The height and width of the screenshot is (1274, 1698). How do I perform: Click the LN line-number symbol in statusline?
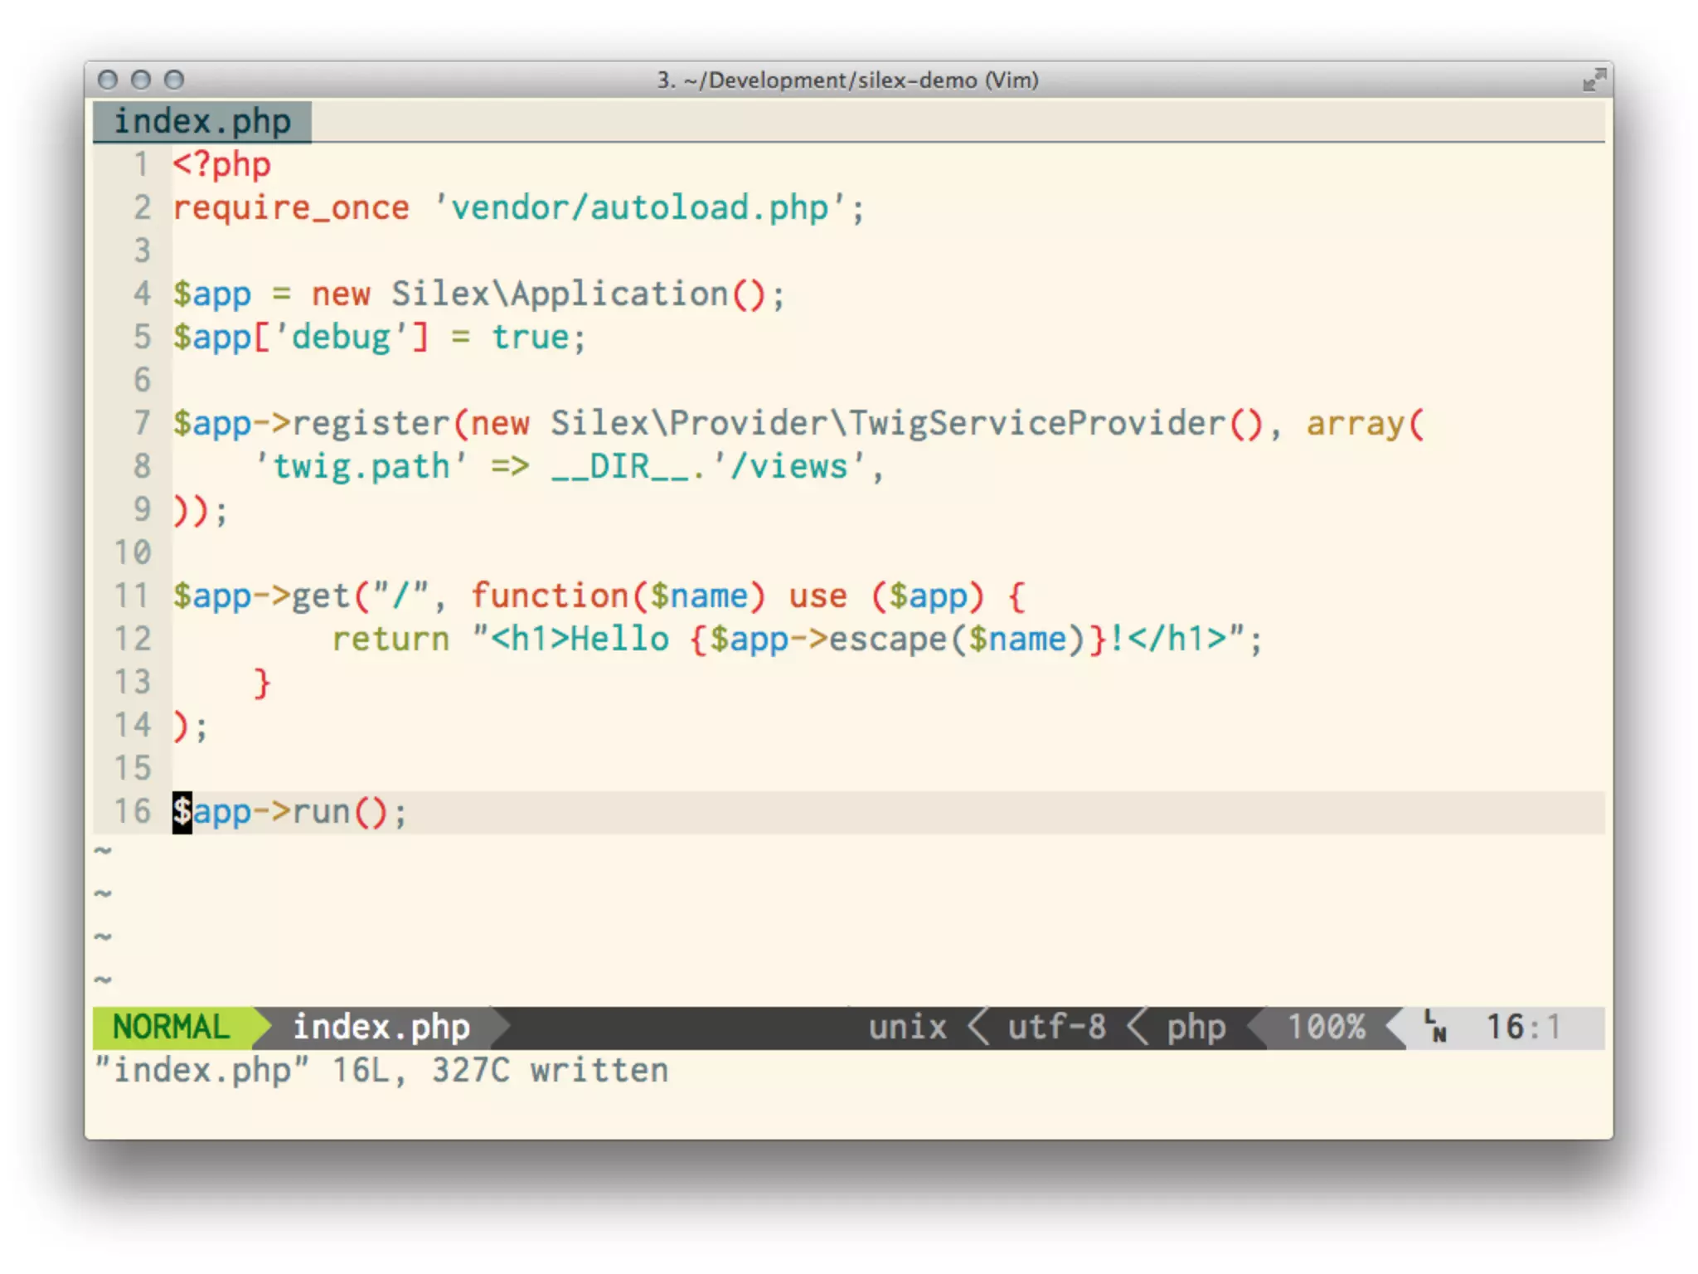pos(1435,1027)
